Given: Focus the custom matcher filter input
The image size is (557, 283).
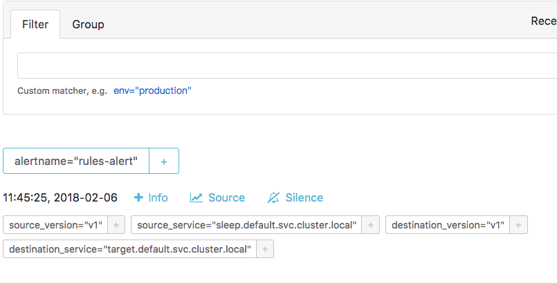Looking at the screenshot, I should tap(287, 66).
